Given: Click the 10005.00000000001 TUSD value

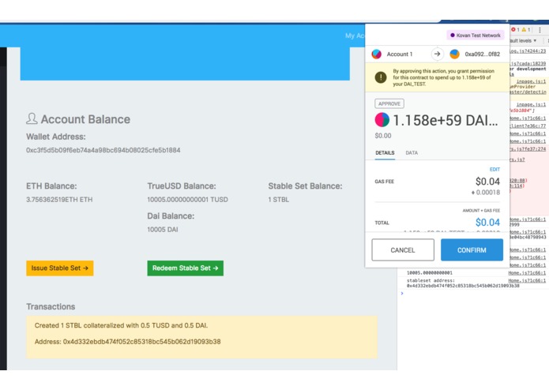Looking at the screenshot, I should tap(187, 200).
